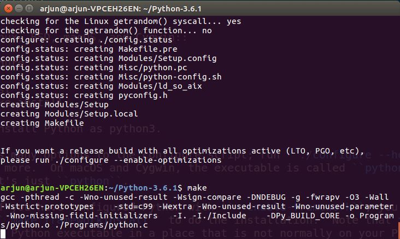400x239 pixels.
Task: Click the flag '-std=c99'
Action: (133, 206)
